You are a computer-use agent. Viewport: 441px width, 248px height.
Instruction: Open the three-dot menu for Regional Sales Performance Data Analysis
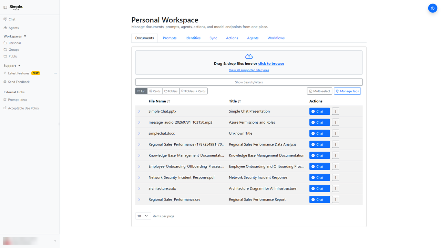click(x=336, y=144)
